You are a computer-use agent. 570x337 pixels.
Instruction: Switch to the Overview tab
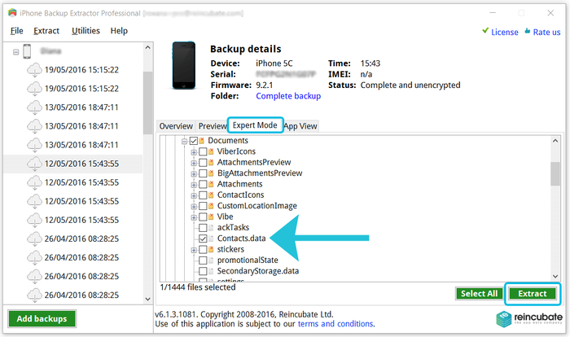(x=176, y=126)
